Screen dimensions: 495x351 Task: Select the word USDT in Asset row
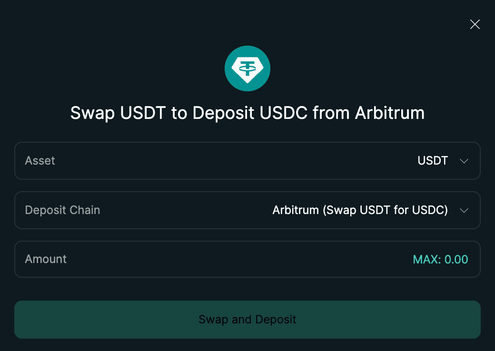(433, 161)
